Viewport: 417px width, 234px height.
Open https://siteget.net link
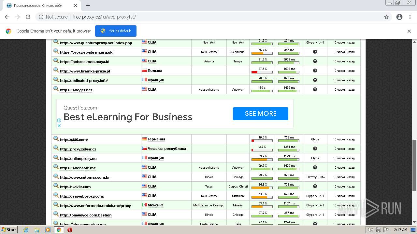pyautogui.click(x=76, y=90)
